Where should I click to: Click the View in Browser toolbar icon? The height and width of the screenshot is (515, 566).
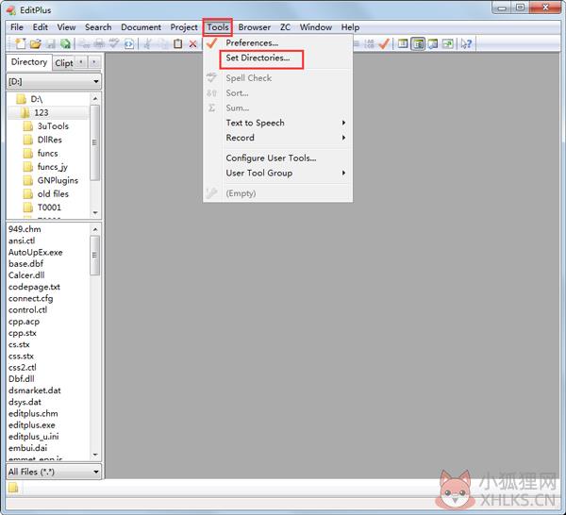point(129,44)
